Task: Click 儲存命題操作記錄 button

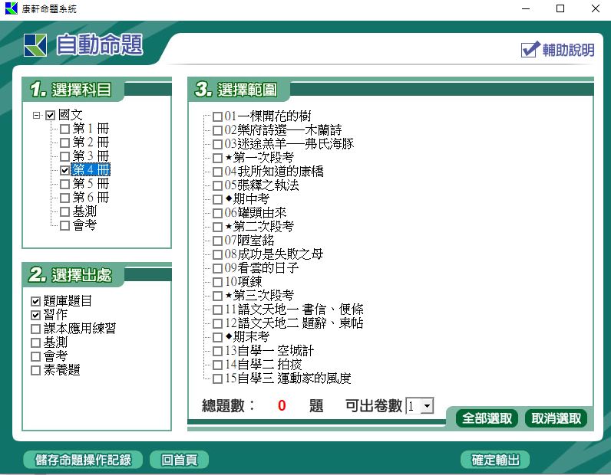Action: click(83, 460)
